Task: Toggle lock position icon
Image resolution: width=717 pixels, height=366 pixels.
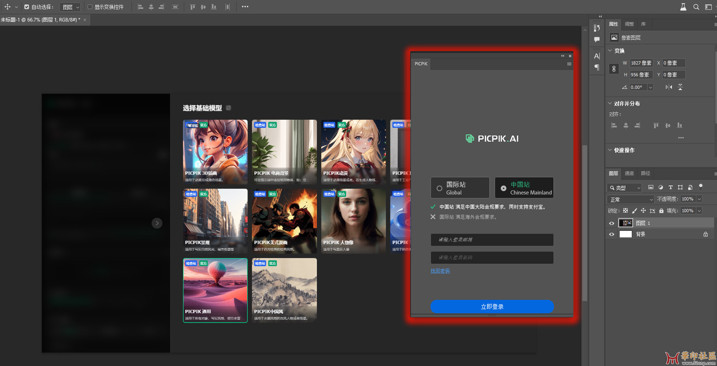Action: pyautogui.click(x=643, y=211)
